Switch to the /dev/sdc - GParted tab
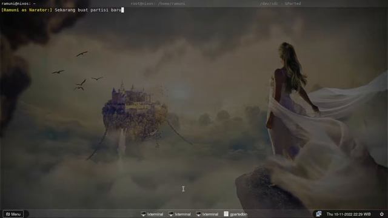Viewport: 388px width, 218px height. pyautogui.click(x=280, y=4)
